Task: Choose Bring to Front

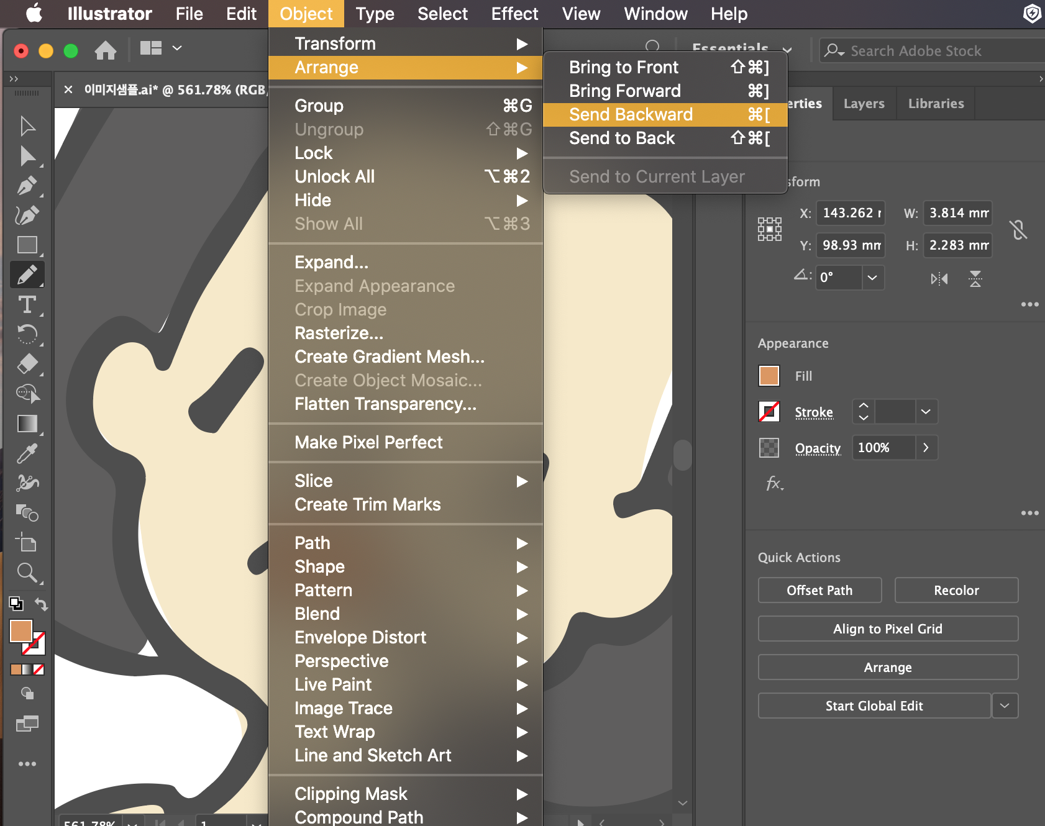Action: click(x=665, y=67)
